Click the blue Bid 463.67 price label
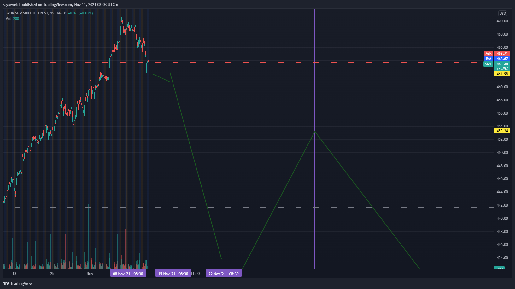The image size is (515, 289). tap(497, 59)
